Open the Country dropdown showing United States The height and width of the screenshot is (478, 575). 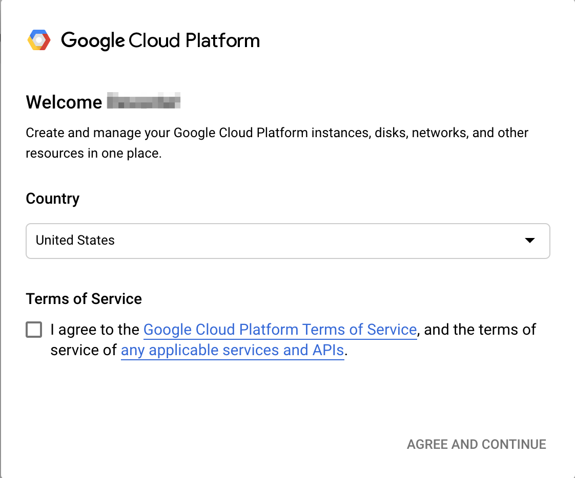[x=288, y=241]
